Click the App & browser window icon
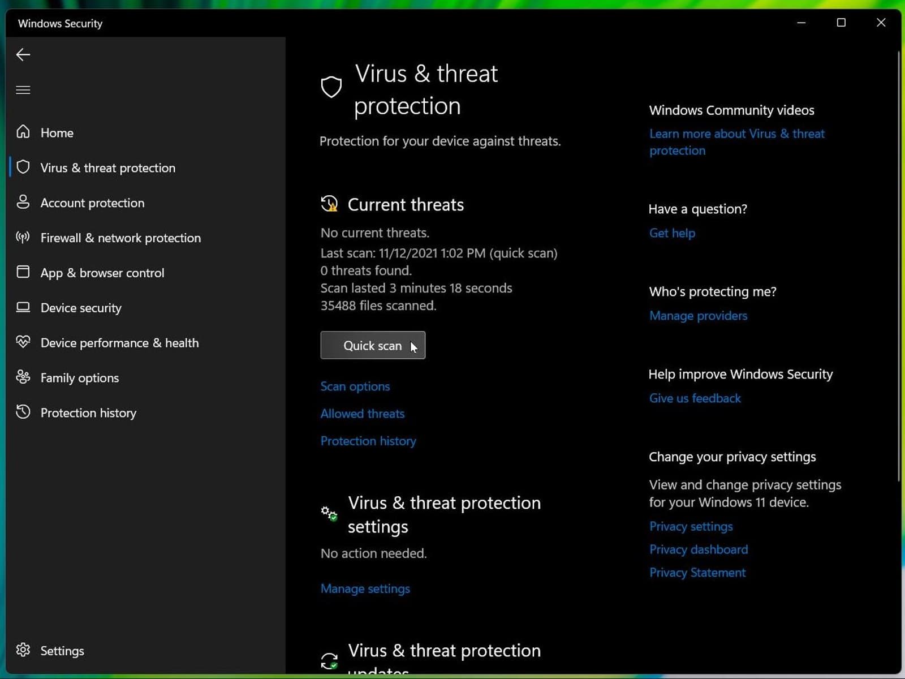This screenshot has width=905, height=679. point(23,272)
